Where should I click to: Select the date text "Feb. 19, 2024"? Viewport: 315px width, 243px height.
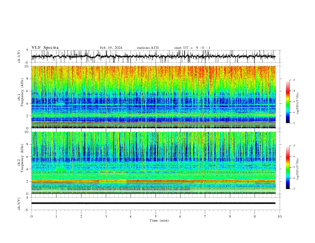[x=111, y=48]
